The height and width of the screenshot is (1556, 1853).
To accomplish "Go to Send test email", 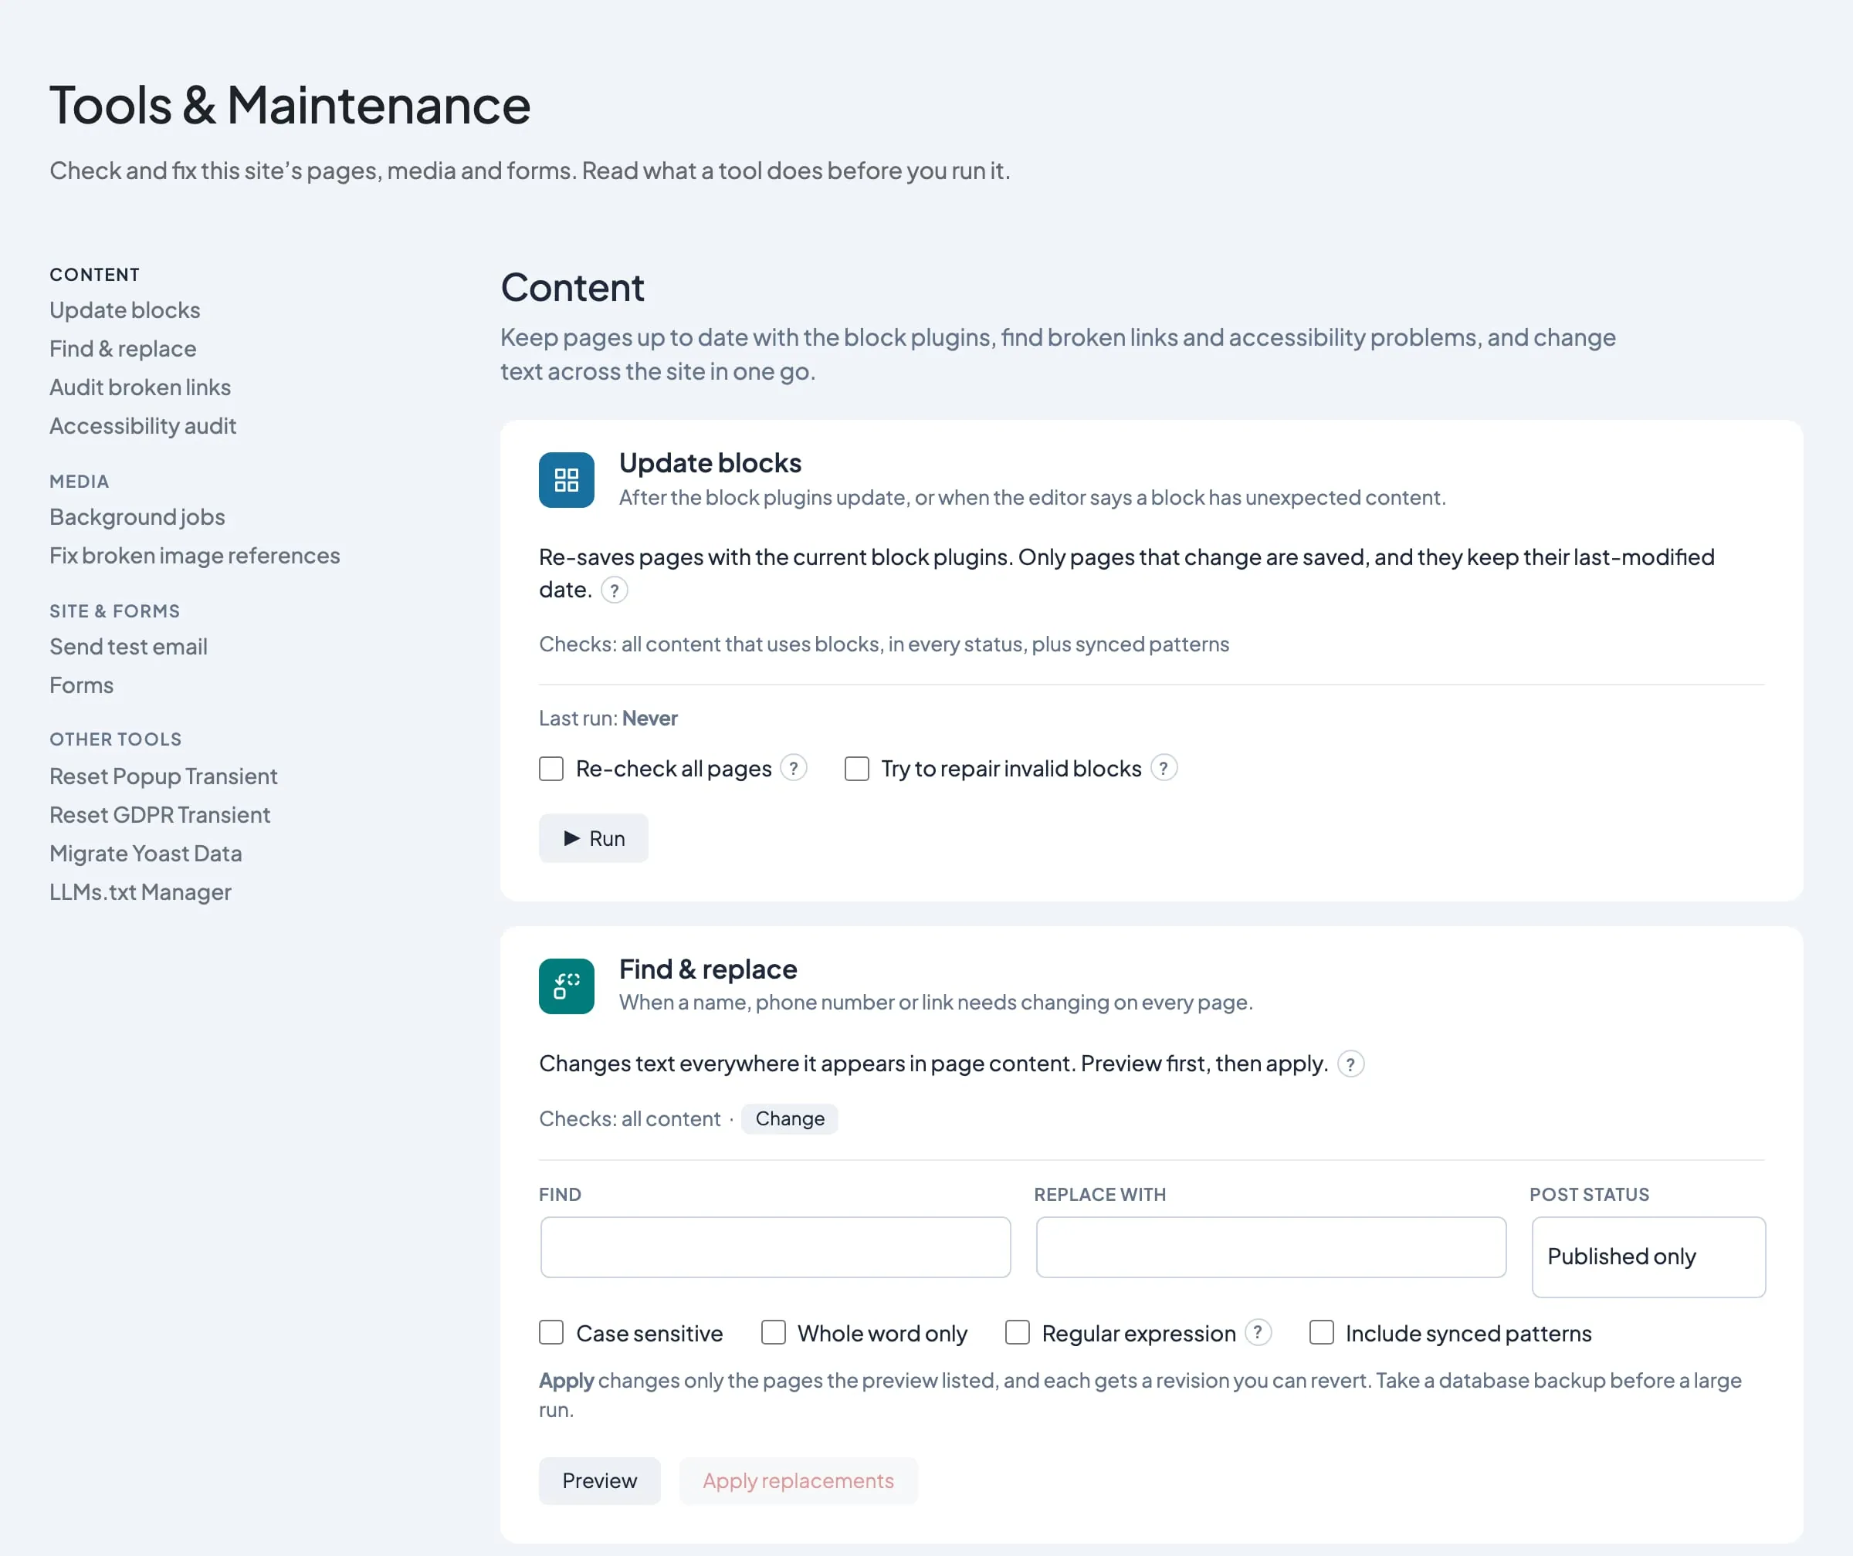I will coord(129,647).
